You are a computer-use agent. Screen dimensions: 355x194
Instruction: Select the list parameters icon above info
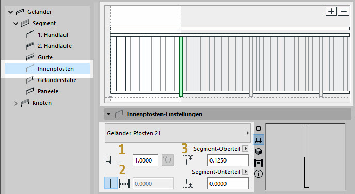(259, 163)
